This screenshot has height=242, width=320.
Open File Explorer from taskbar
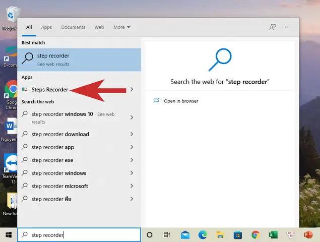click(x=220, y=235)
